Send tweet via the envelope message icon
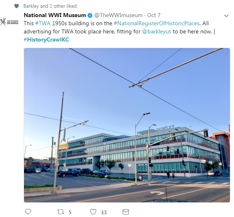Image resolution: width=234 pixels, height=217 pixels. point(126,212)
